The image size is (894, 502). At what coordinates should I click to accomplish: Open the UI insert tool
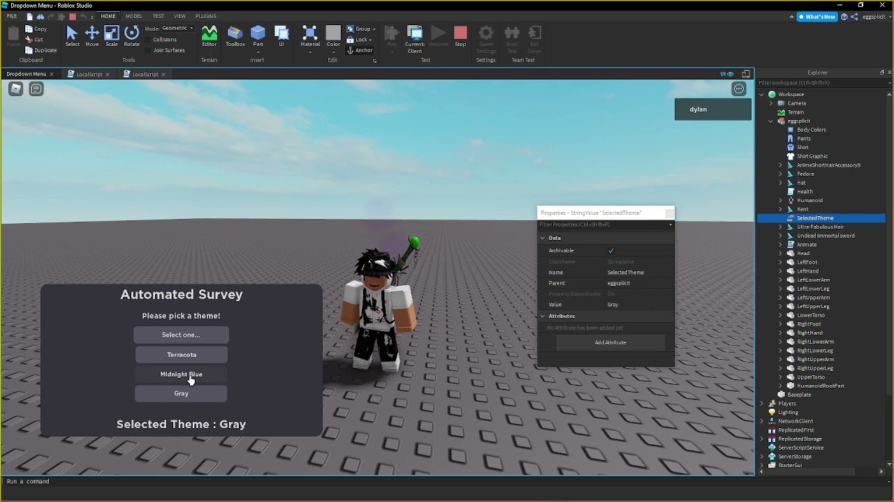click(x=281, y=36)
